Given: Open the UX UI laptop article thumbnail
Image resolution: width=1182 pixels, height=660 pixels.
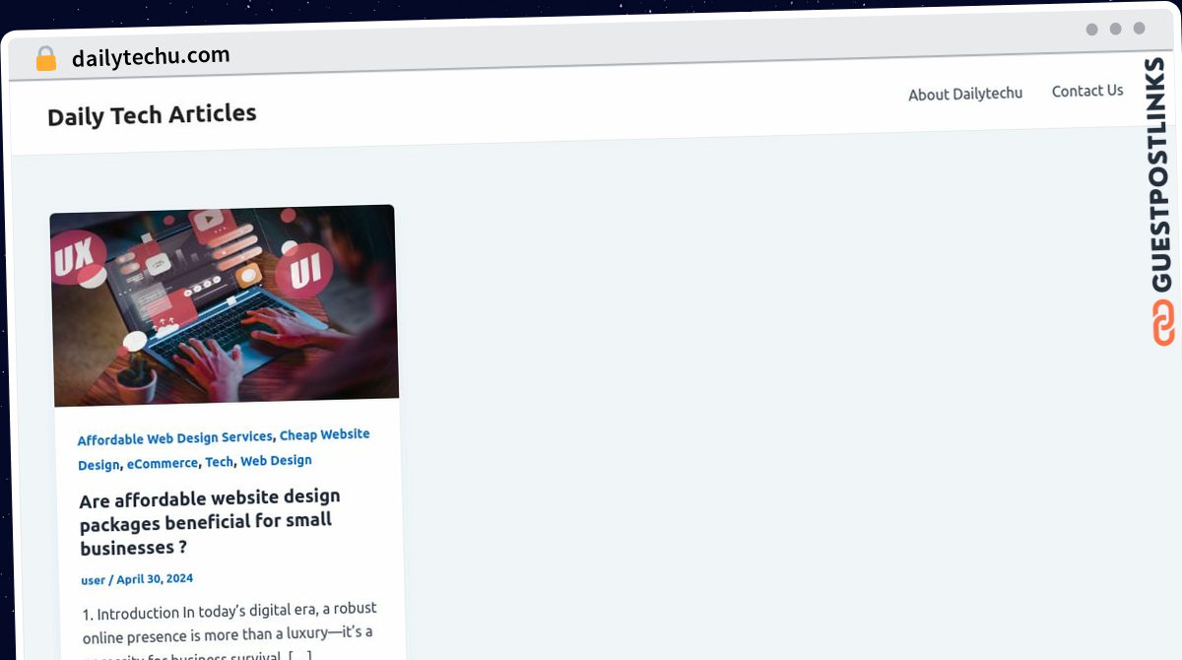Looking at the screenshot, I should [225, 304].
